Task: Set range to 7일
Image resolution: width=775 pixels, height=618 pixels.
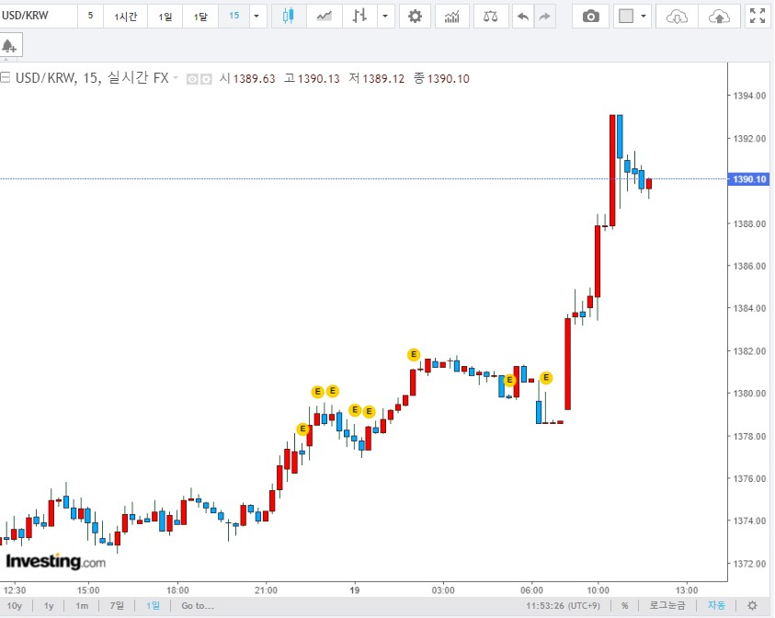Action: [x=117, y=606]
